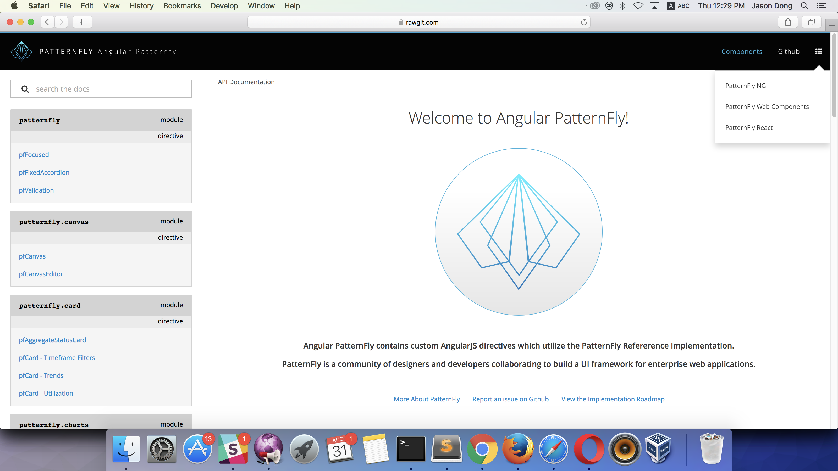Click the Components nav link
The width and height of the screenshot is (838, 471).
pos(741,51)
